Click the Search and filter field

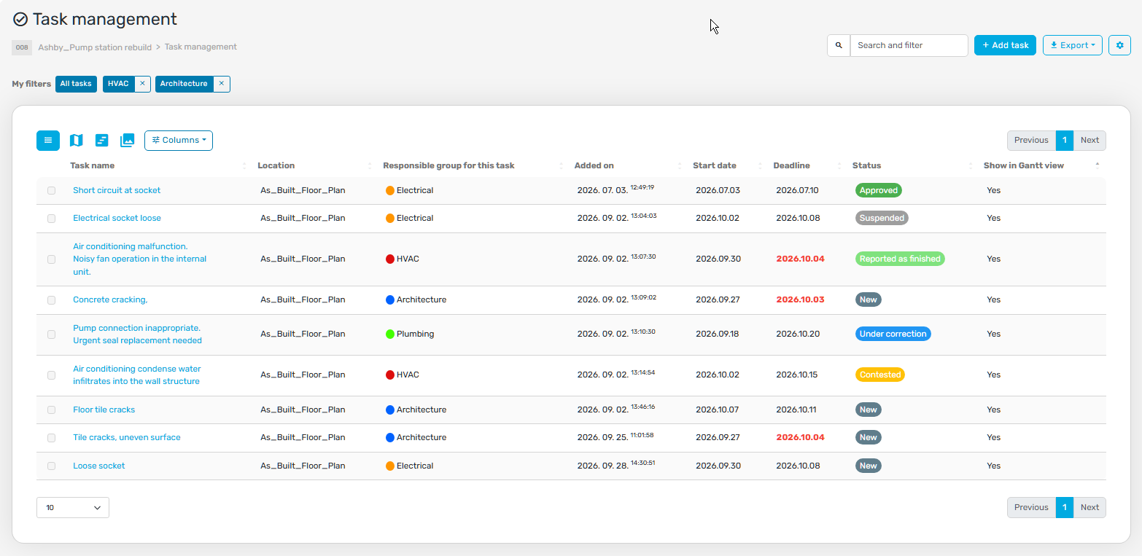pyautogui.click(x=909, y=45)
